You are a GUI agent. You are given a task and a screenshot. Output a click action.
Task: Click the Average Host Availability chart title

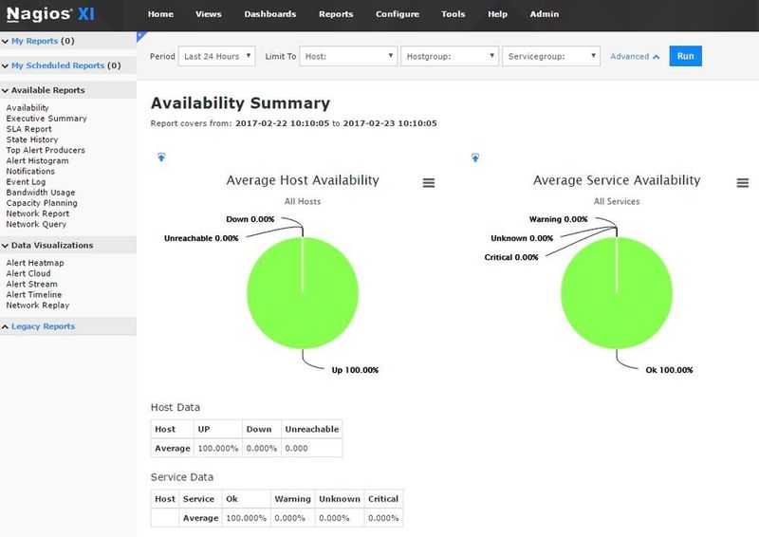click(x=303, y=180)
